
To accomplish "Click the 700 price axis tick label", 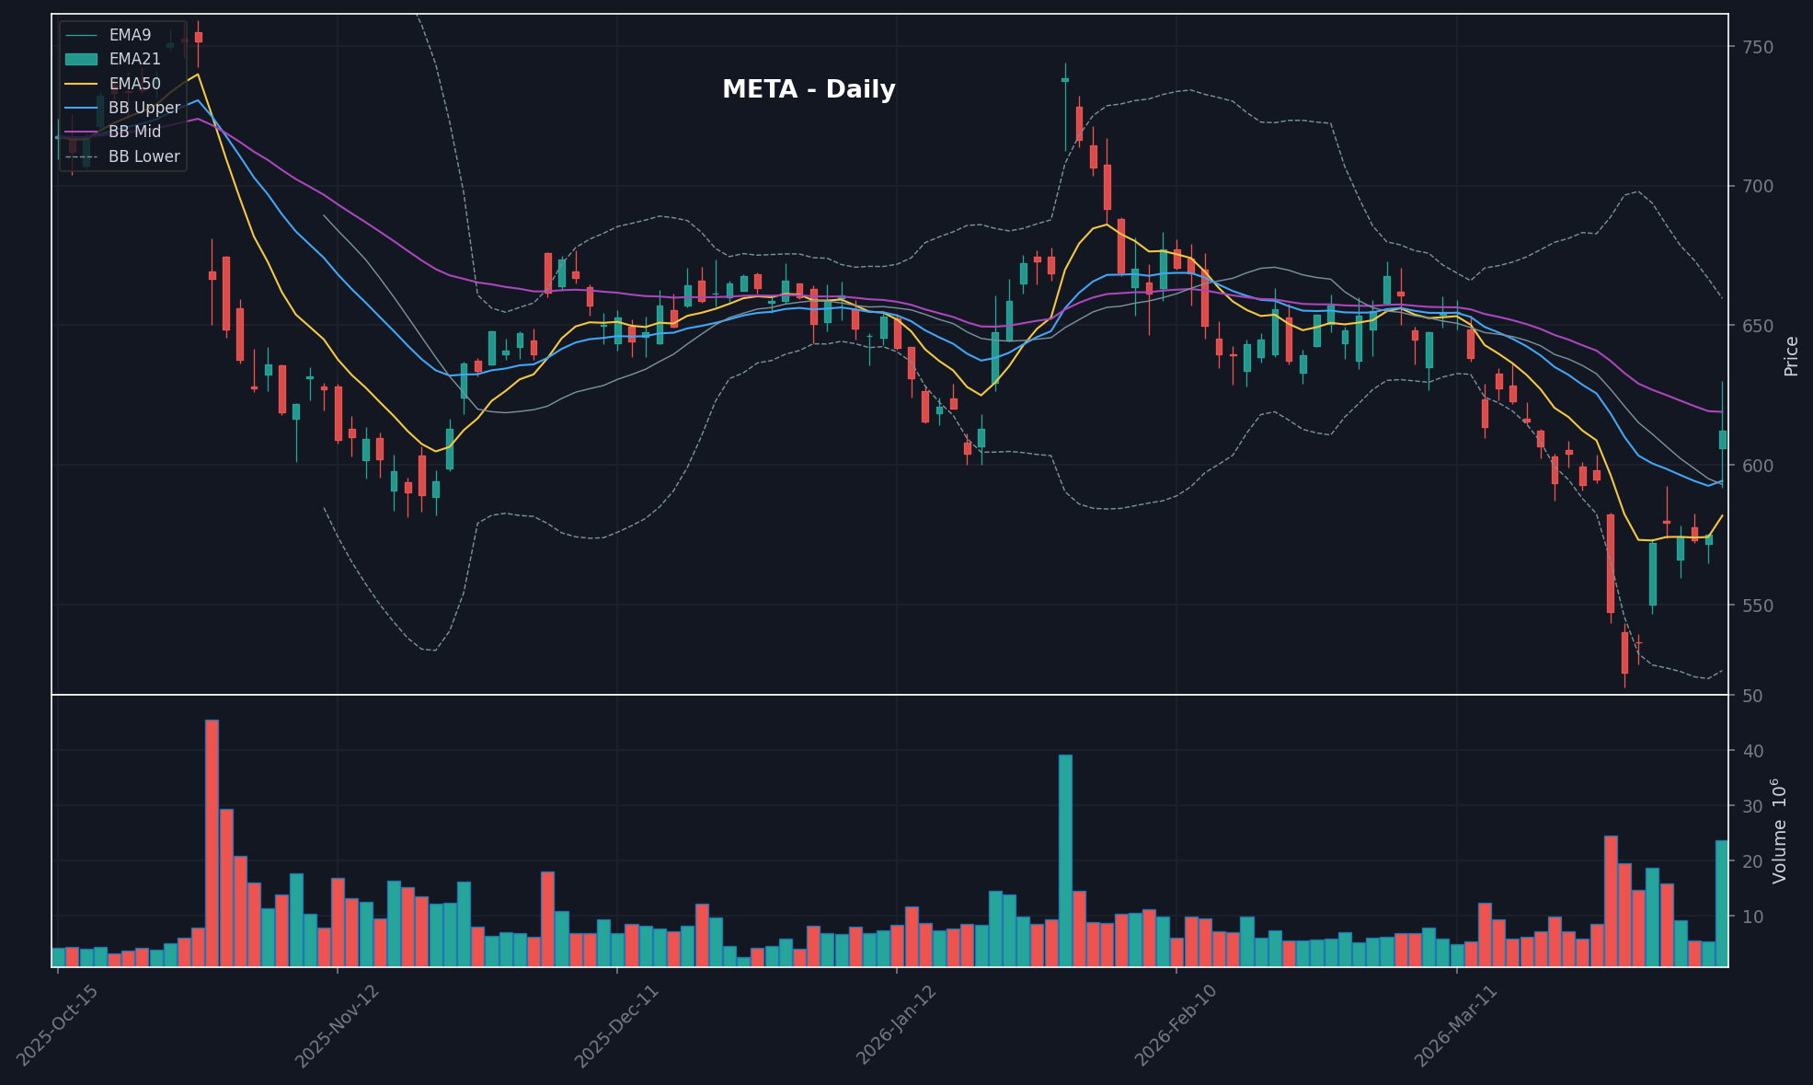I will point(1756,186).
